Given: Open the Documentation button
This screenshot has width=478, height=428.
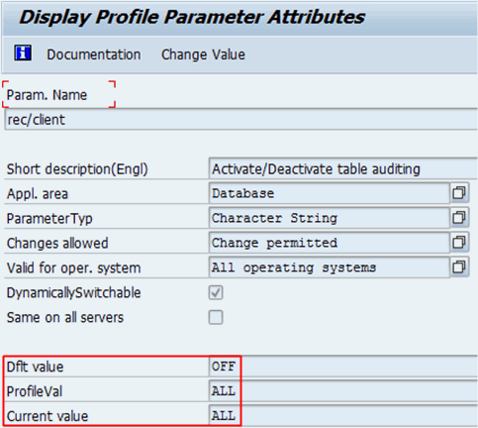Looking at the screenshot, I should click(x=94, y=54).
